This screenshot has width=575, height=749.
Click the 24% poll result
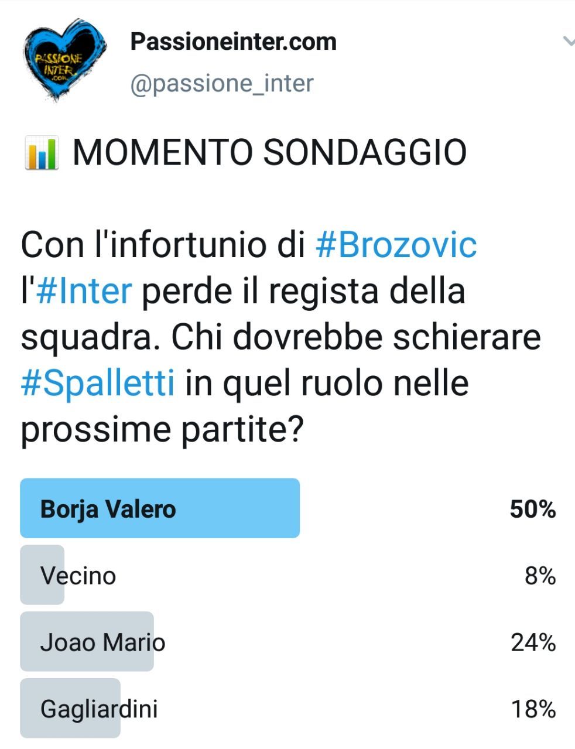[533, 642]
